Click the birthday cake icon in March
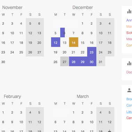 pyautogui.click(x=110, y=131)
